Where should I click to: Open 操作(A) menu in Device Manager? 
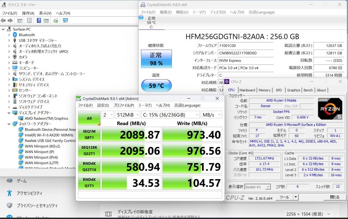[28, 13]
